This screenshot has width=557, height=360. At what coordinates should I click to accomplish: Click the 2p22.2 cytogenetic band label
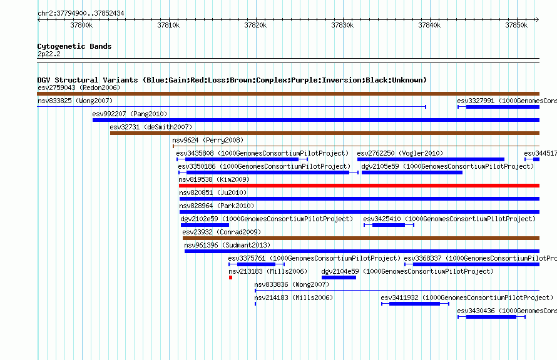coord(49,54)
